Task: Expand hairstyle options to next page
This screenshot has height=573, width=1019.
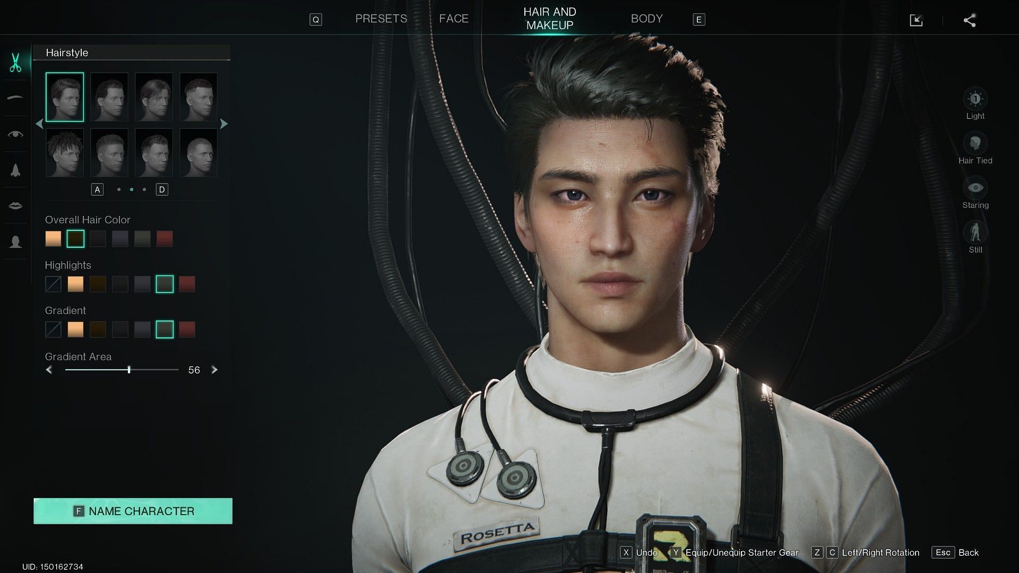Action: (224, 124)
